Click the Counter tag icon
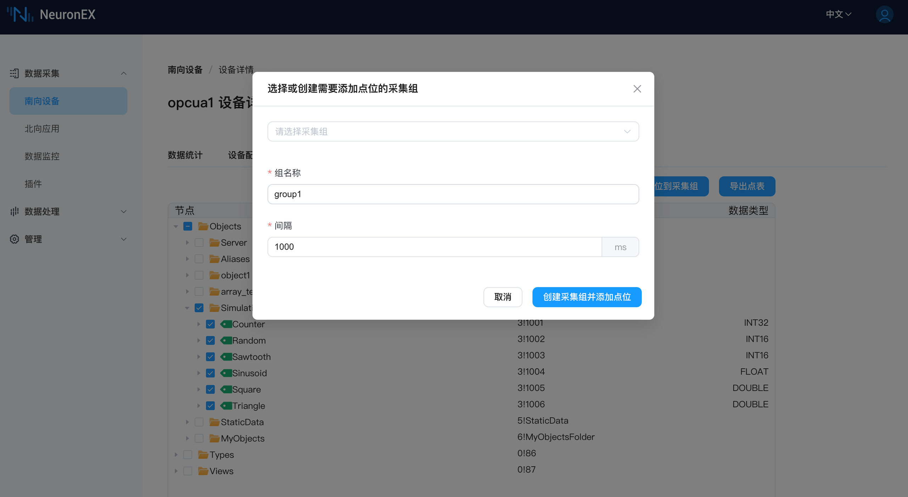 [x=227, y=324]
